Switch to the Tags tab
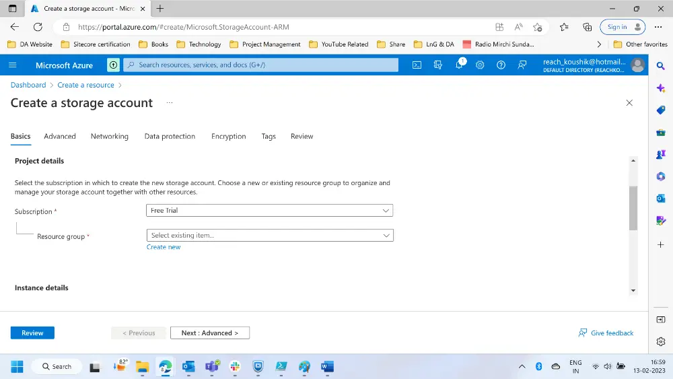Image resolution: width=673 pixels, height=379 pixels. point(269,136)
